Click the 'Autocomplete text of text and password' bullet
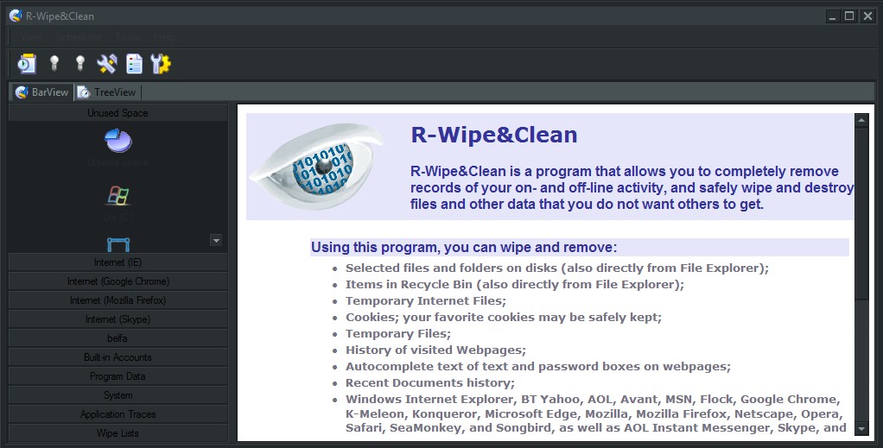The image size is (883, 448). pyautogui.click(x=537, y=366)
